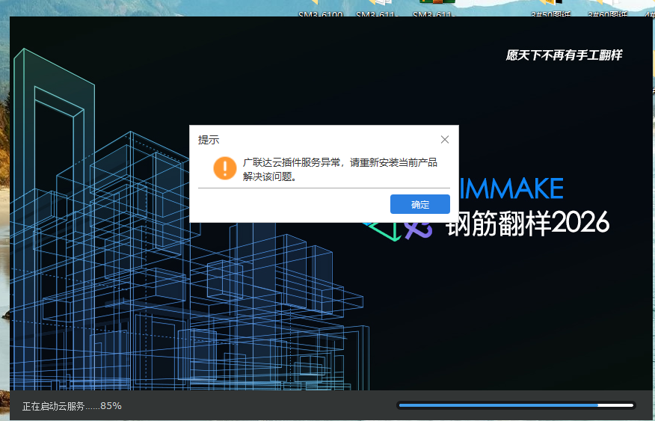Screen dimensions: 655x421
Task: Click the blue IMMAKE logo text
Action: pyautogui.click(x=511, y=188)
